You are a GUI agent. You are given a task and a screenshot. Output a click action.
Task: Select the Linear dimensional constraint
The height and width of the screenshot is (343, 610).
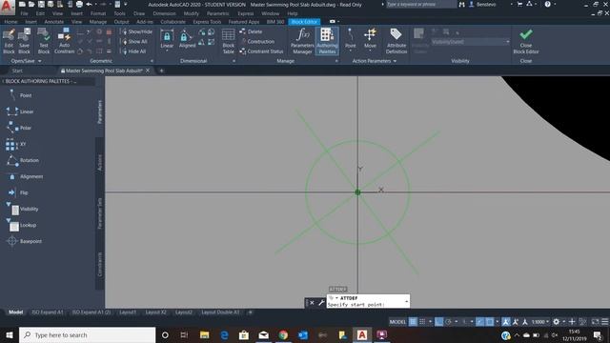click(x=167, y=40)
